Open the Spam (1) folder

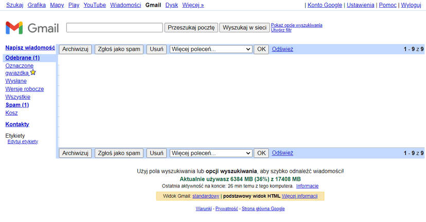[17, 105]
